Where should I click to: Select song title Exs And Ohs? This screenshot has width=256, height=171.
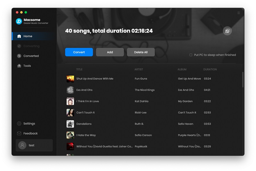[x=84, y=90]
